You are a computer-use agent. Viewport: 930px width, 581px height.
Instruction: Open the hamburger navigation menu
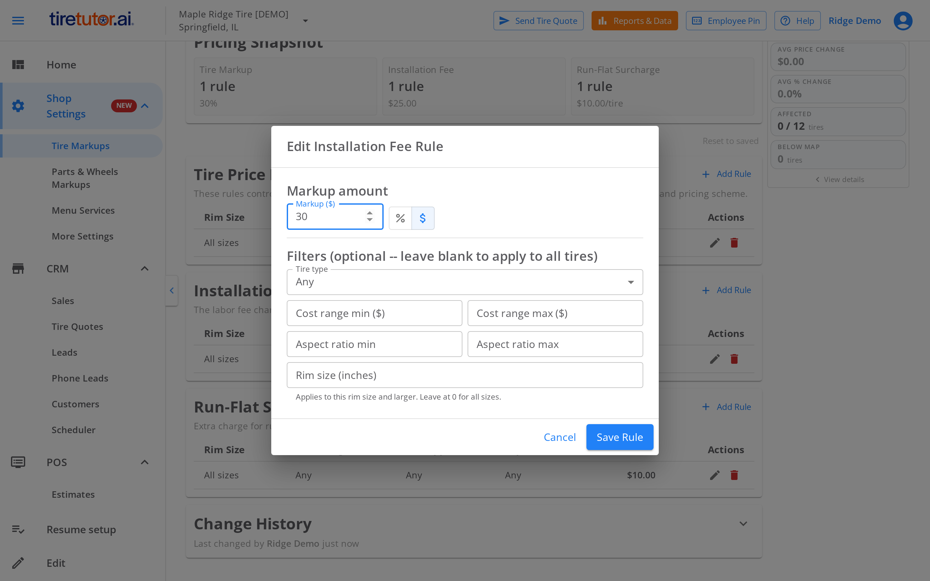click(18, 21)
